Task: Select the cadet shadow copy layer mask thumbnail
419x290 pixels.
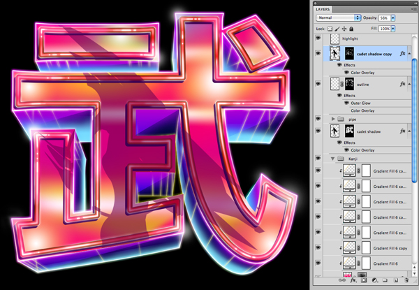Action: pos(349,54)
